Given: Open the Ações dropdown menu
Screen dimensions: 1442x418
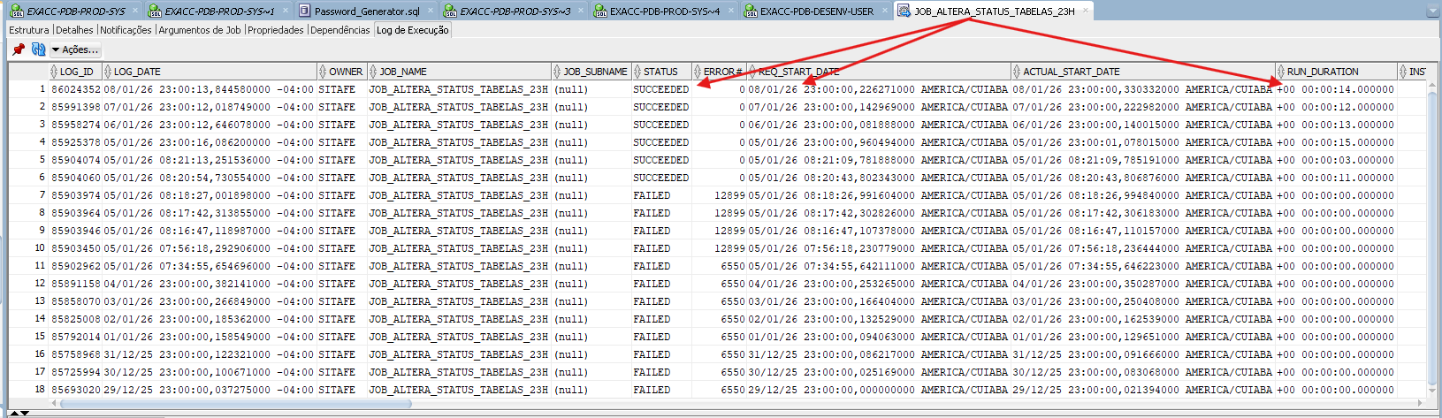Looking at the screenshot, I should click(74, 49).
